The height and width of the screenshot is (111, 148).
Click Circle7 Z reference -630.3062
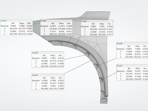pyautogui.click(x=129, y=79)
